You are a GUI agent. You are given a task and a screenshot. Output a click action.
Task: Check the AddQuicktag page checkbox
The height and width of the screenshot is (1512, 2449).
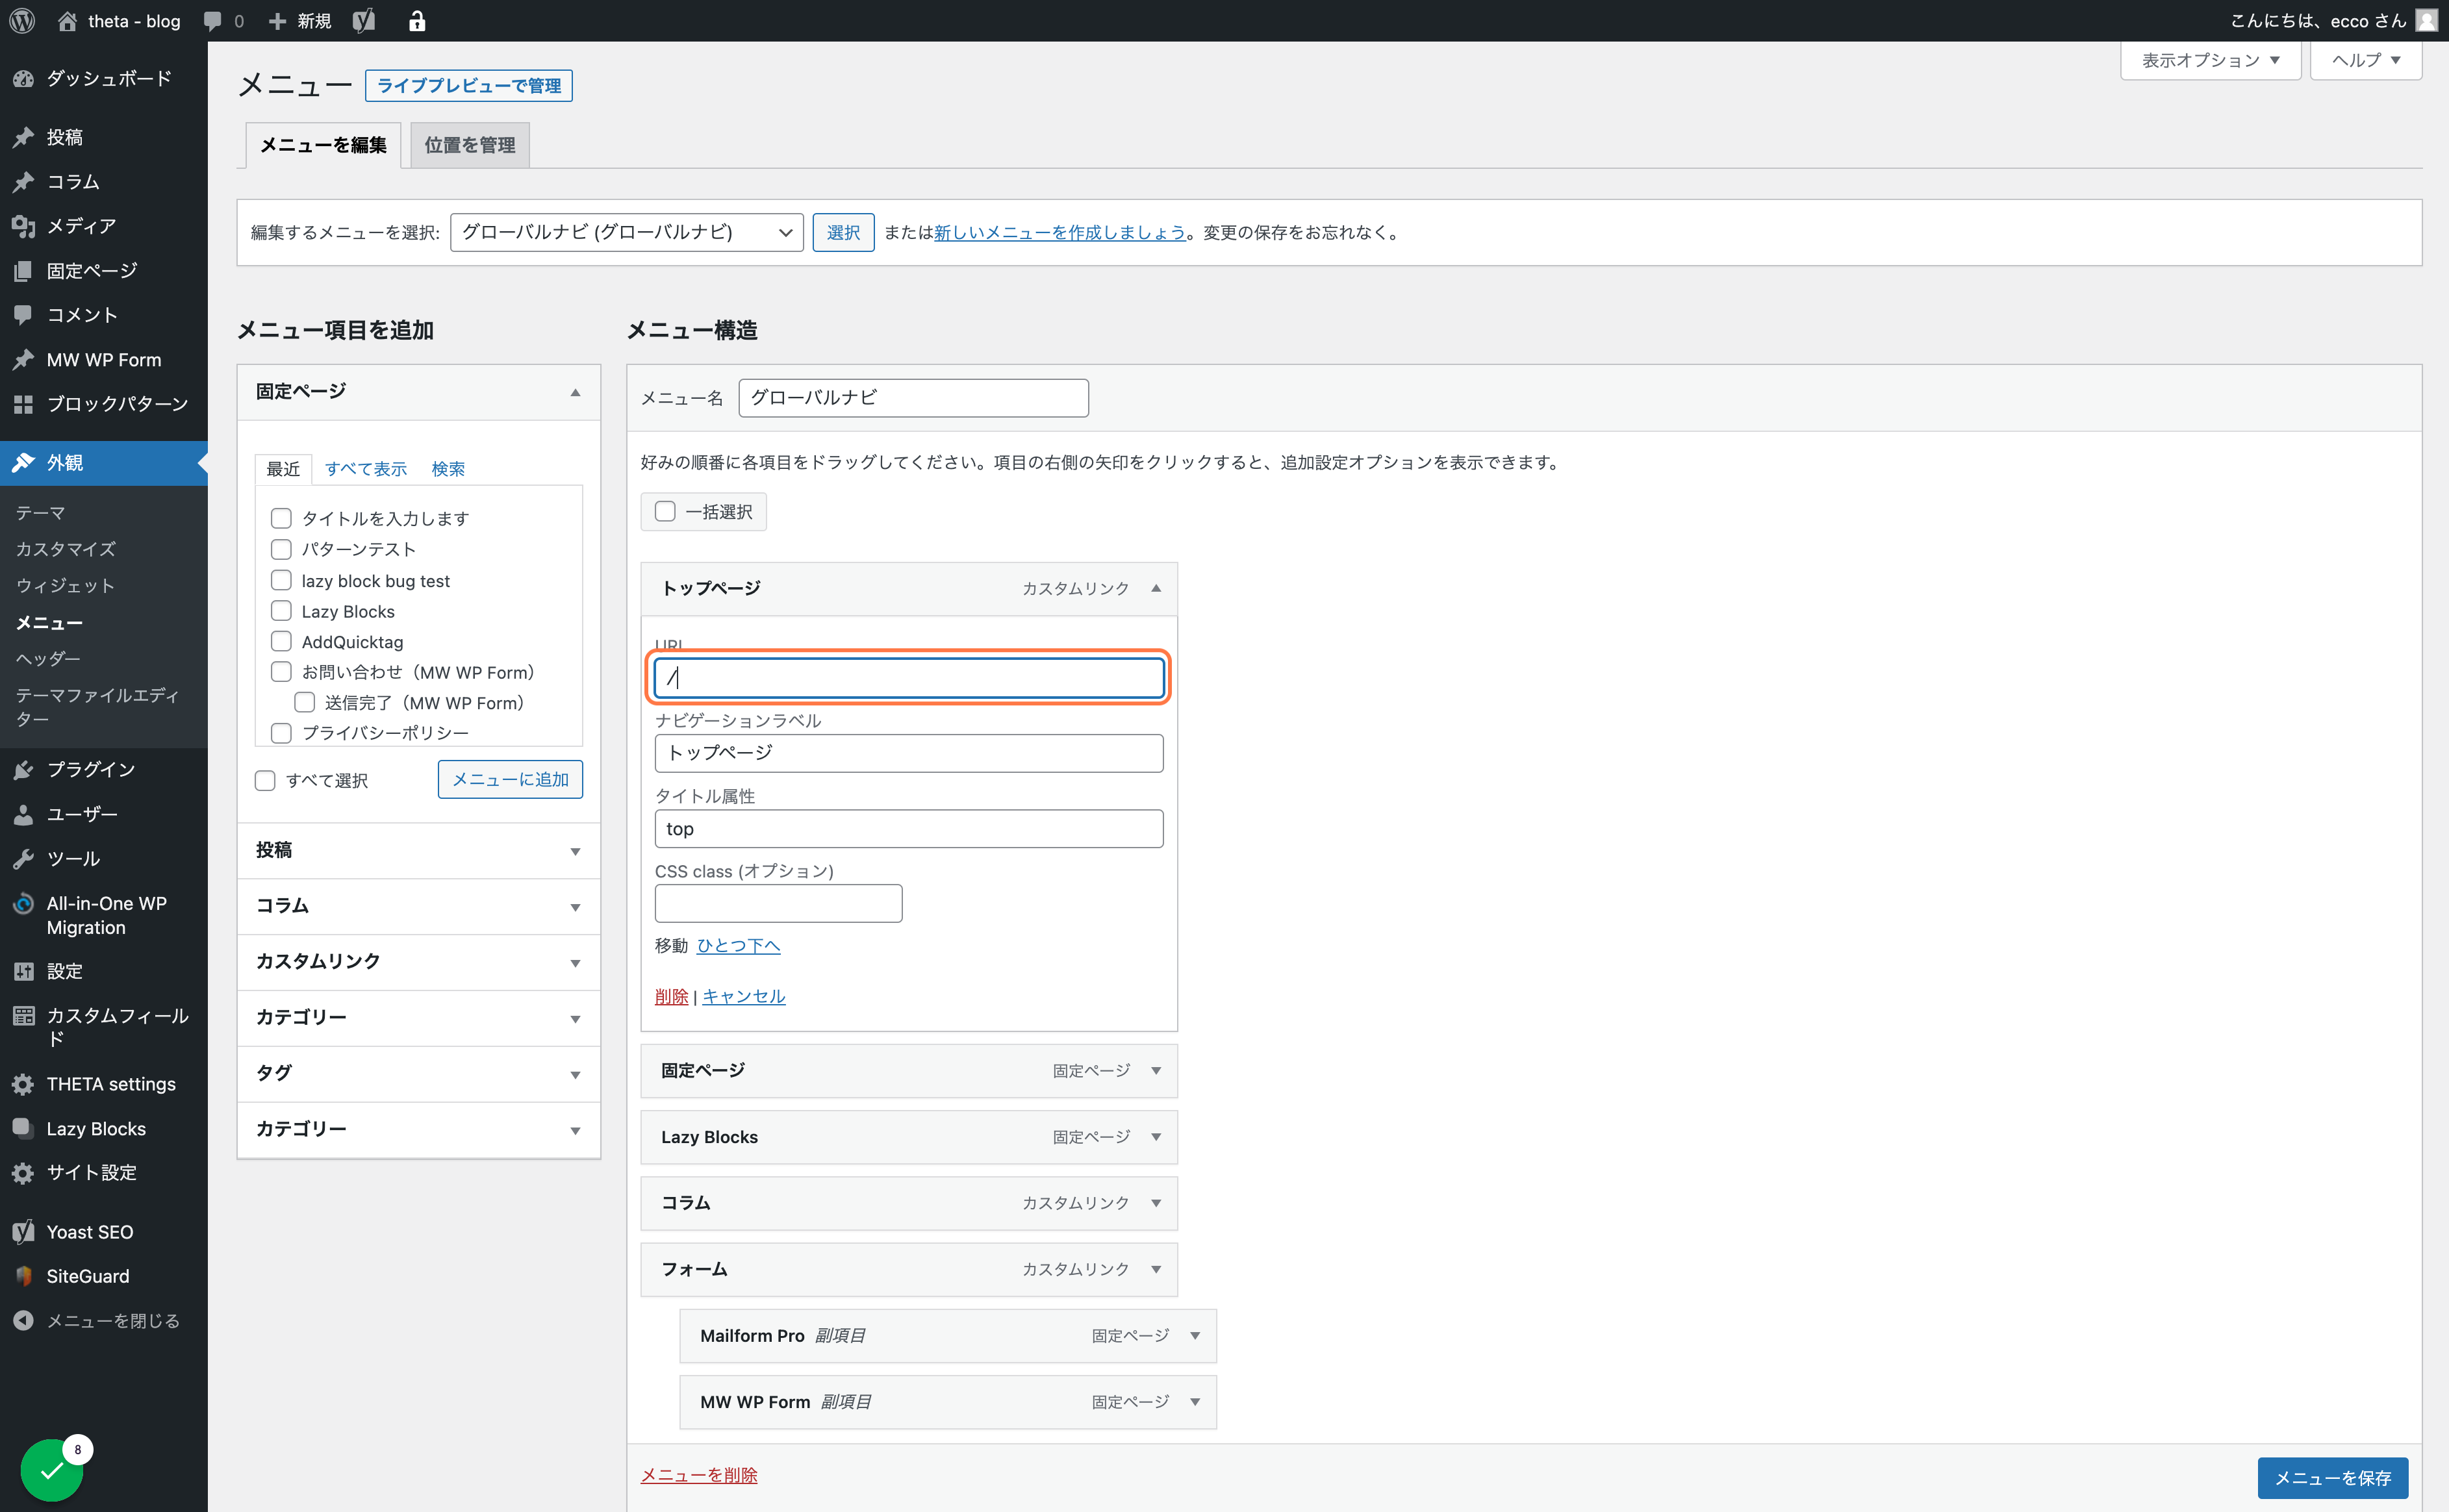tap(281, 641)
